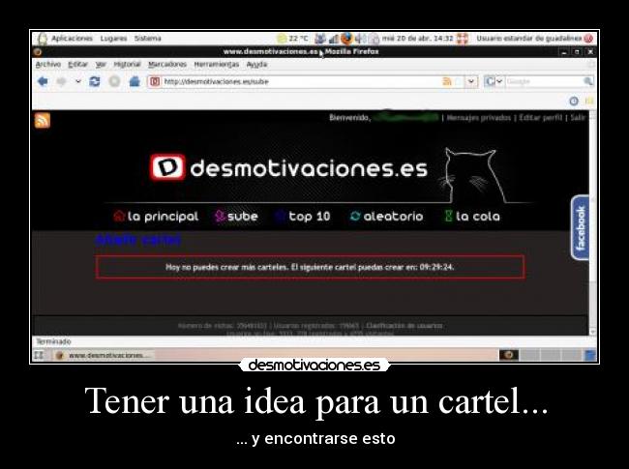The image size is (629, 469).
Task: Click the desmotivaciones.es site logo
Action: [288, 167]
